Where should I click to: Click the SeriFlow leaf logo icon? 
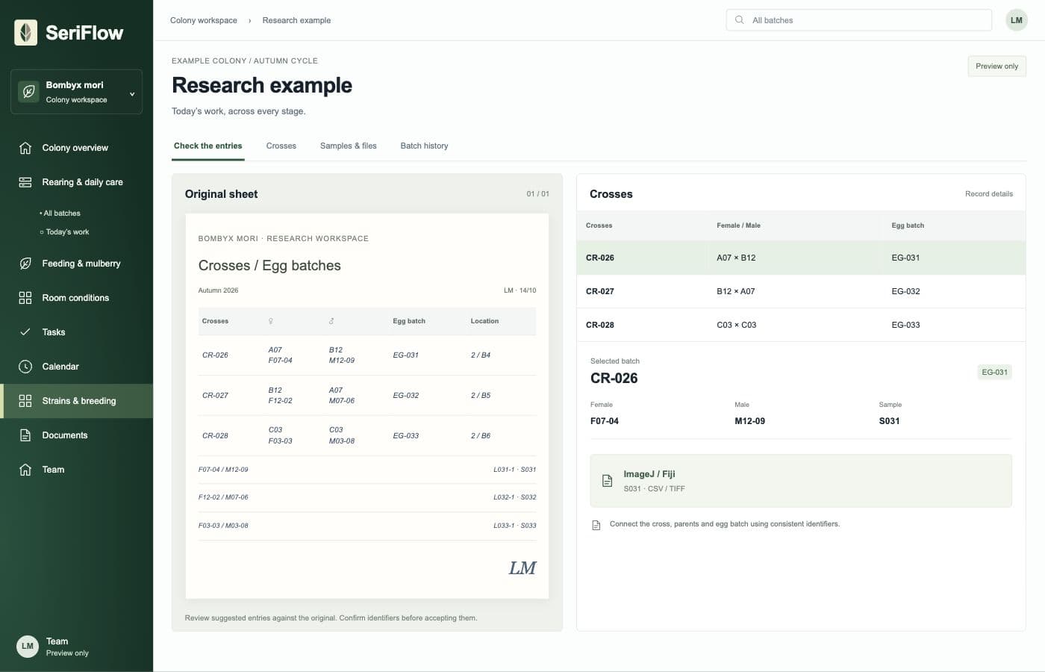point(26,32)
